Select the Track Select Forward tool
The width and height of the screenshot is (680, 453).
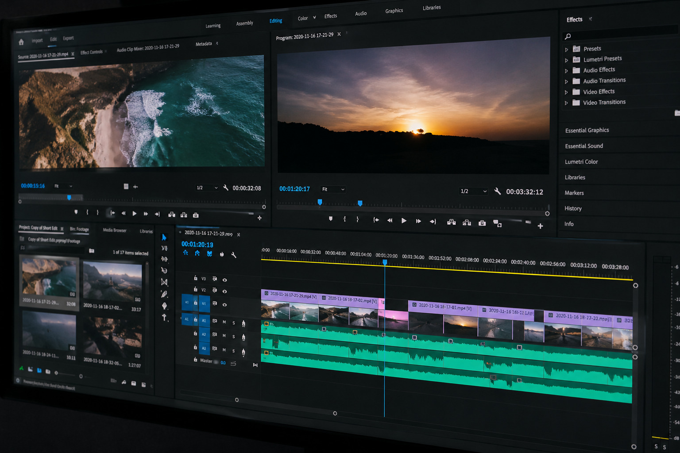(164, 248)
